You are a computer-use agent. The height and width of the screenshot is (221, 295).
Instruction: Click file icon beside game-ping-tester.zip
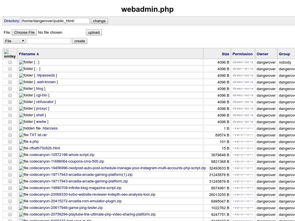[21, 208]
